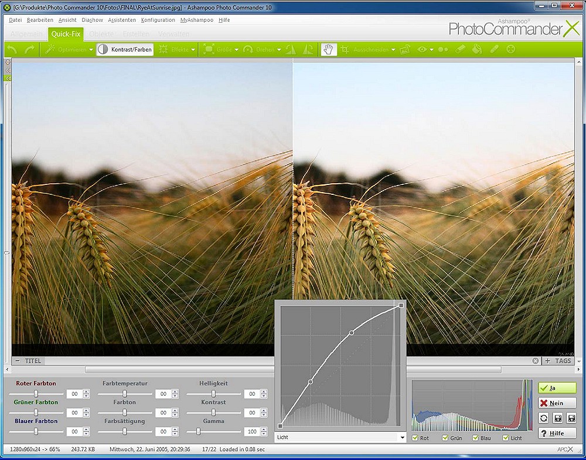Screen dimensions: 586x460
Task: Disable the Grün histogram channel checkbox
Action: tap(445, 438)
